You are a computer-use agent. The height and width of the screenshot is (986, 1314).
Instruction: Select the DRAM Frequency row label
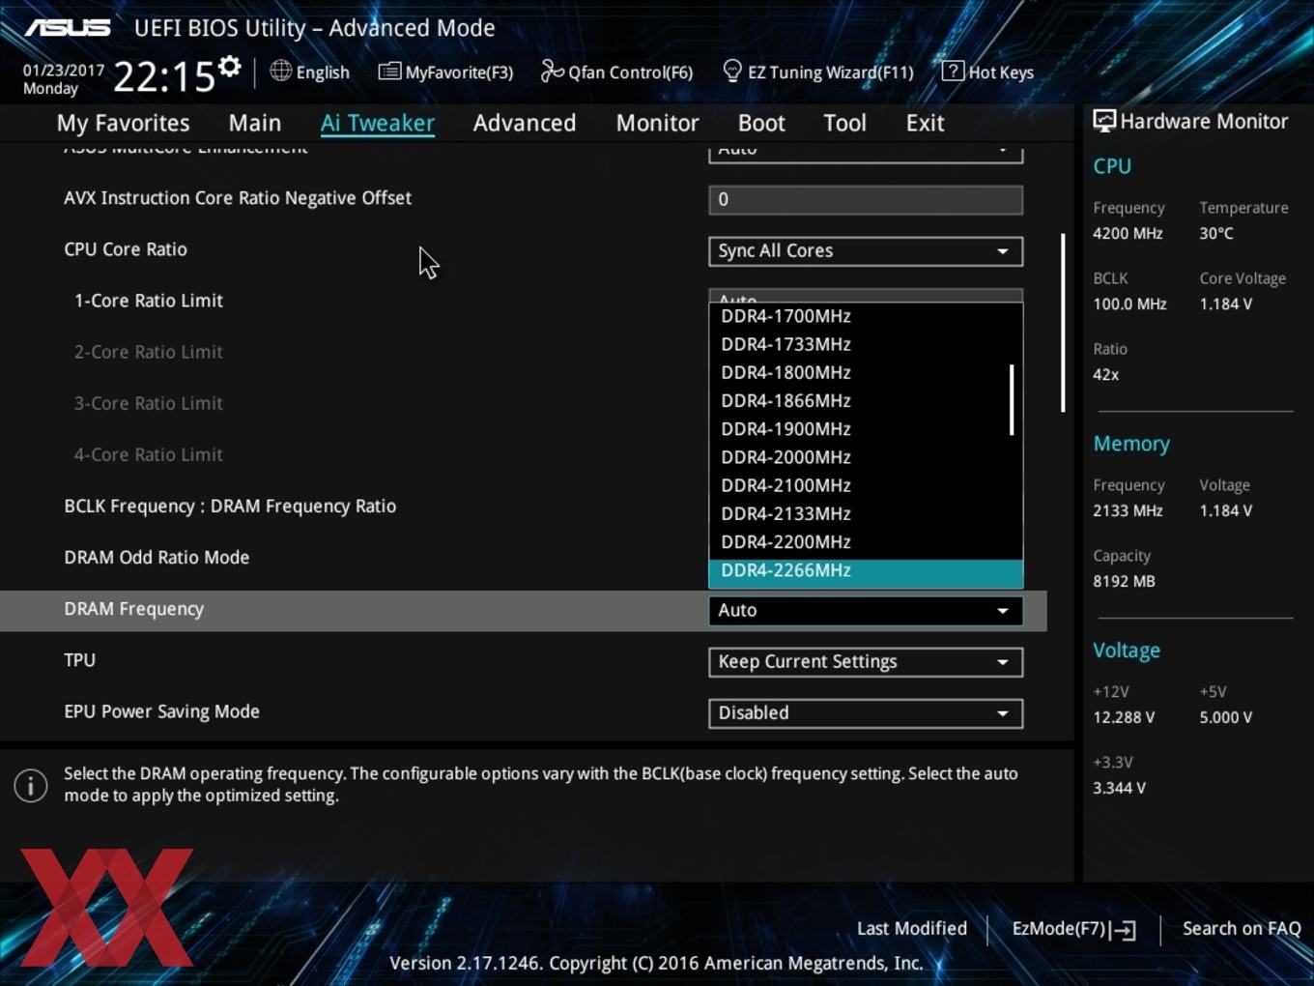(x=133, y=609)
